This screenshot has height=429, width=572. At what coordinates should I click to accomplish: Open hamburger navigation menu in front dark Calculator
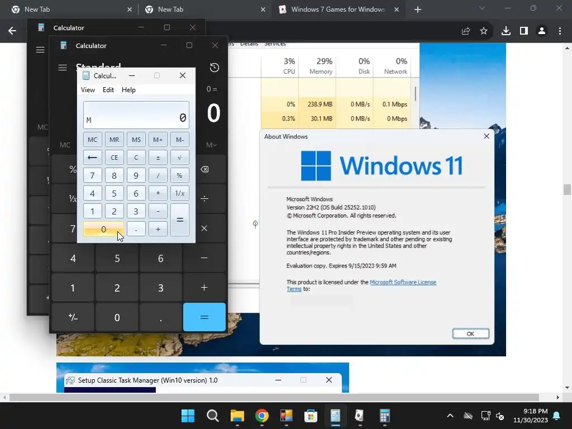coord(63,68)
